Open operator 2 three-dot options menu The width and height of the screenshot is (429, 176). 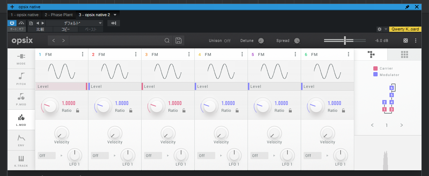(x=136, y=54)
